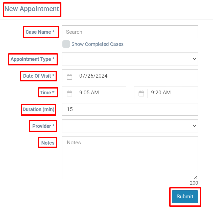Image resolution: width=213 pixels, height=210 pixels.
Task: Select the Duration (min) field showing 15
Action: point(130,109)
